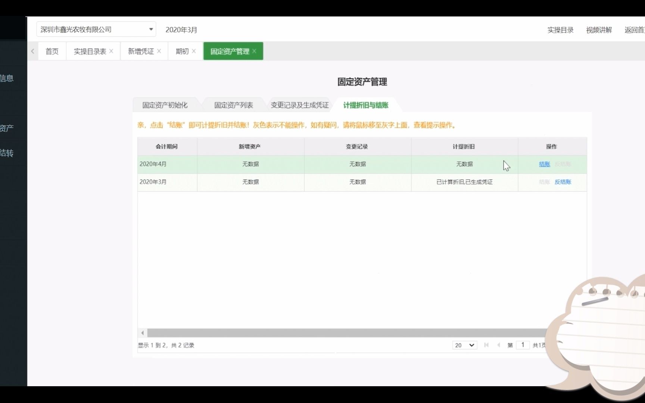
Task: Click 结账 link for 2020年4月
Action: 544,164
